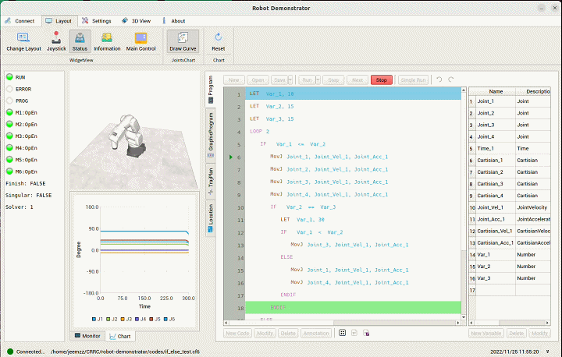The height and width of the screenshot is (357, 562).
Task: Click the New program button
Action: [233, 80]
